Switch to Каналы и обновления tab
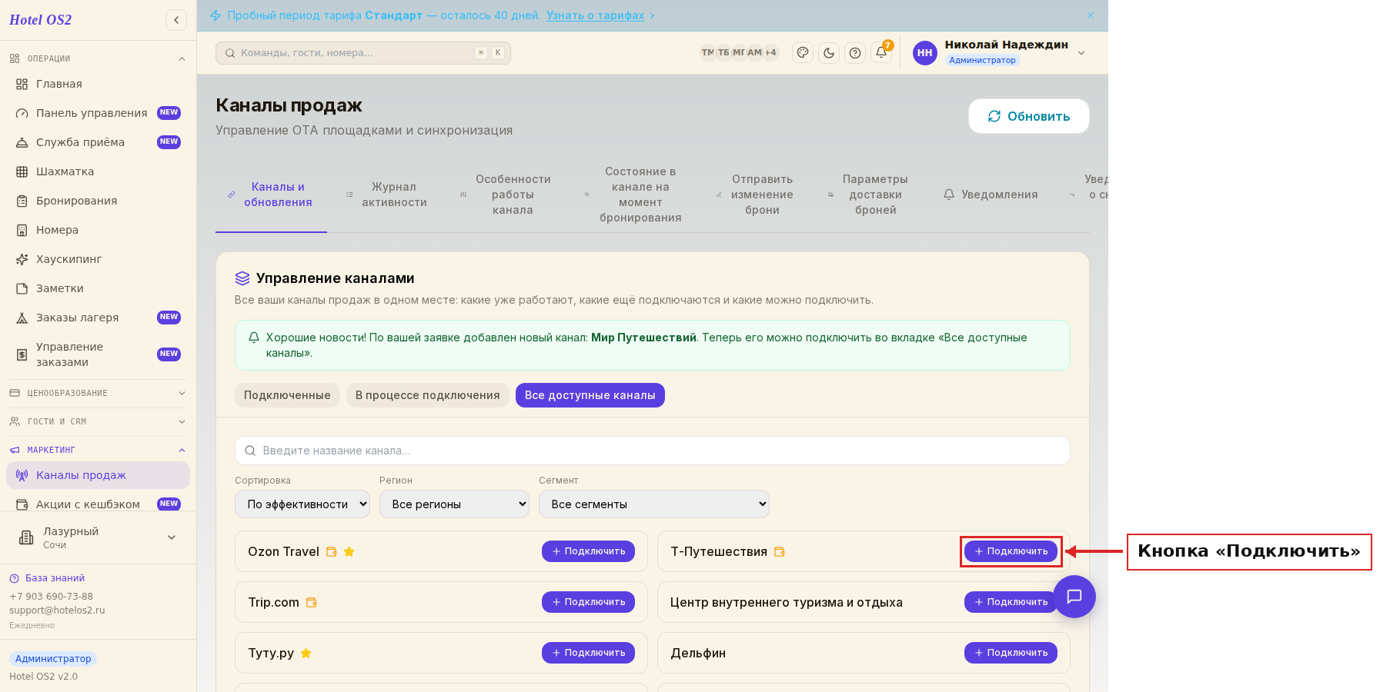Image resolution: width=1390 pixels, height=692 pixels. click(x=271, y=195)
